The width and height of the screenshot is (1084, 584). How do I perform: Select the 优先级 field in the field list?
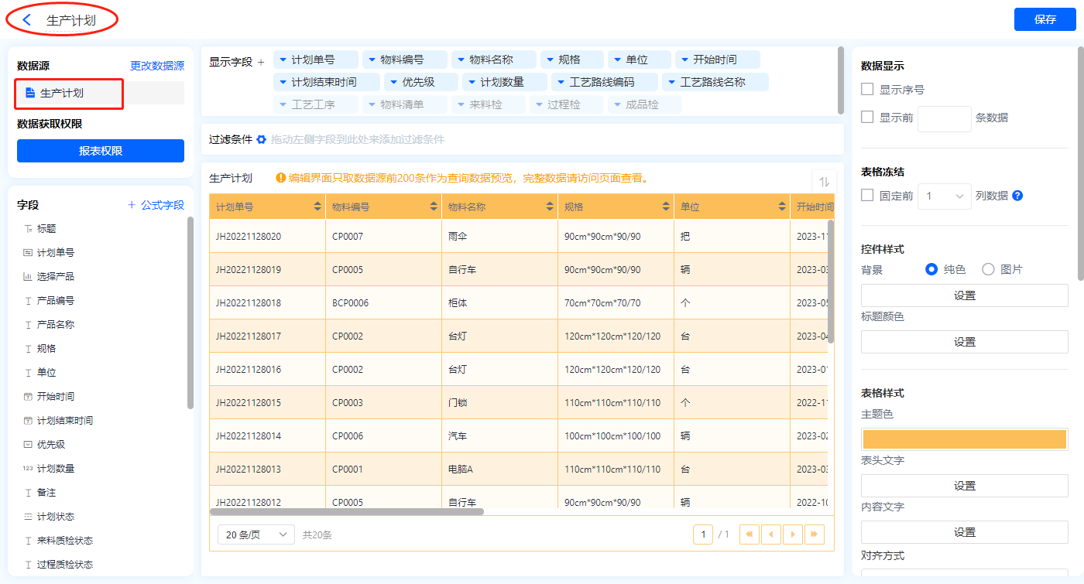click(51, 445)
